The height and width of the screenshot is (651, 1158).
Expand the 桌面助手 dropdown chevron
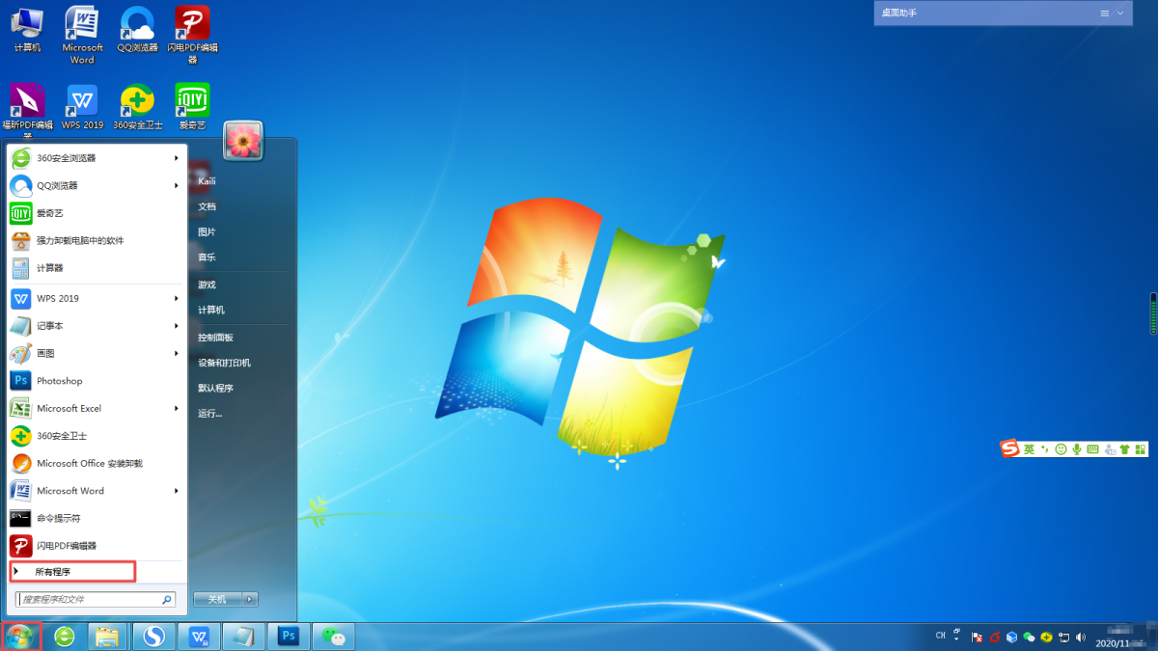(x=1120, y=14)
